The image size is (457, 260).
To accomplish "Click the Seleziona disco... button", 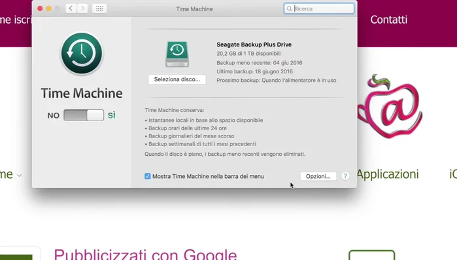I will tap(177, 79).
